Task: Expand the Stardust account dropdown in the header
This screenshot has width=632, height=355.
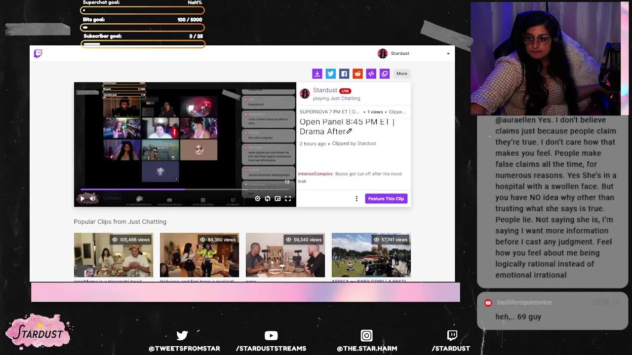Action: point(448,54)
